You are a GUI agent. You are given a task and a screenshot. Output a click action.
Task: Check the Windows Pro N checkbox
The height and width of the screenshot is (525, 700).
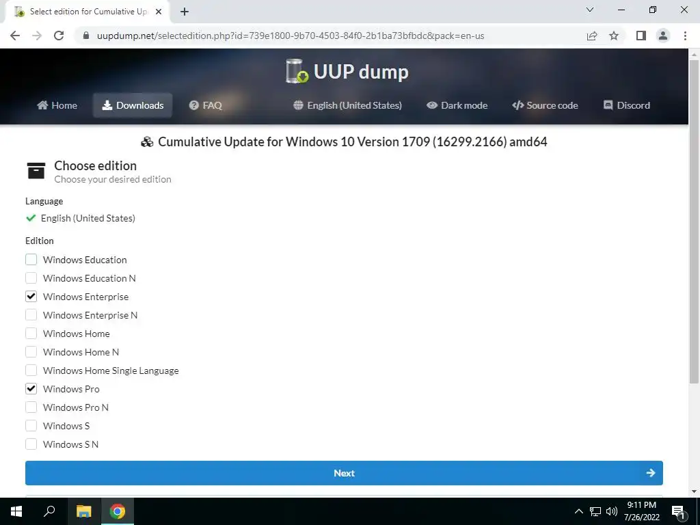click(x=31, y=407)
